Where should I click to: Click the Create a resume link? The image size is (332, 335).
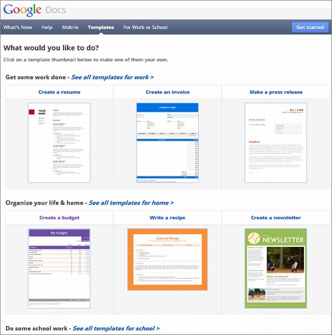(x=59, y=92)
